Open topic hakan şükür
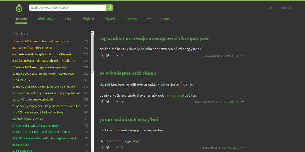The width and height of the screenshot is (305, 152). pos(21,145)
